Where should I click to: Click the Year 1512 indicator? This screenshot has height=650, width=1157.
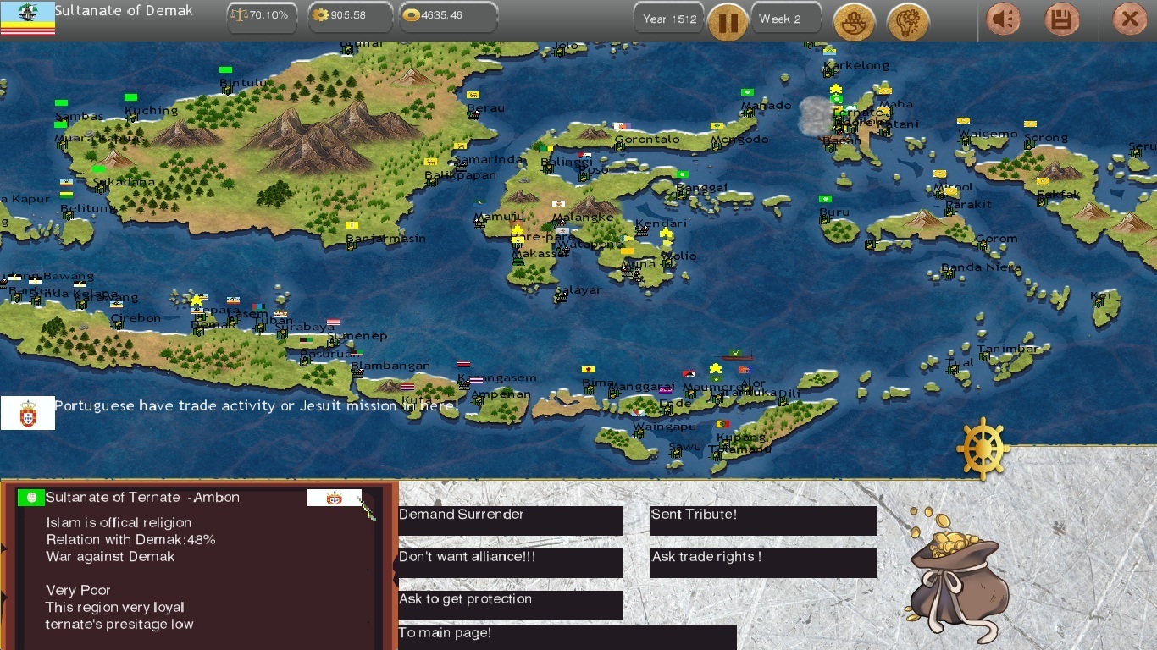(669, 19)
